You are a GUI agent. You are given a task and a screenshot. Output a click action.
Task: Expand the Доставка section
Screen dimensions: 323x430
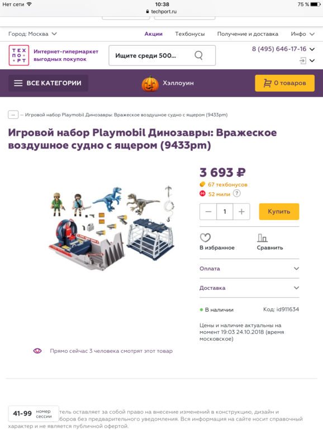coord(249,288)
